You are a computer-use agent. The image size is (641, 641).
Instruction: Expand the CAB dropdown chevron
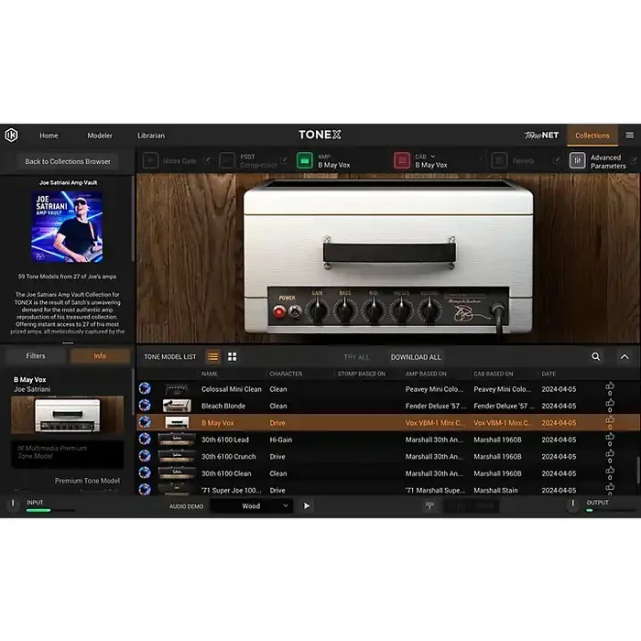point(433,157)
